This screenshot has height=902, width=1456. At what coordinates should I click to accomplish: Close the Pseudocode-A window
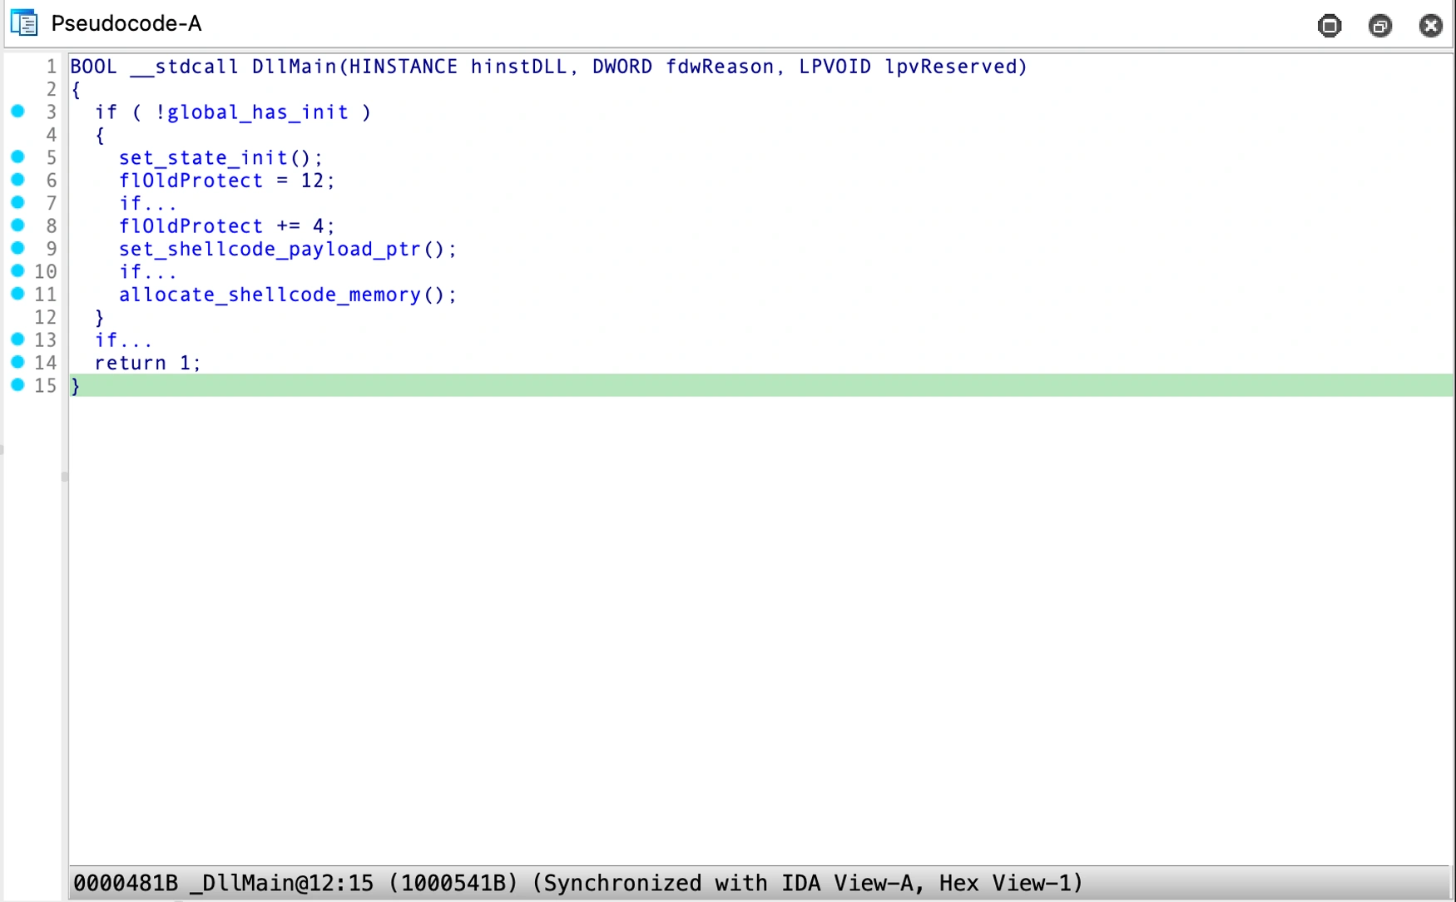(x=1431, y=26)
